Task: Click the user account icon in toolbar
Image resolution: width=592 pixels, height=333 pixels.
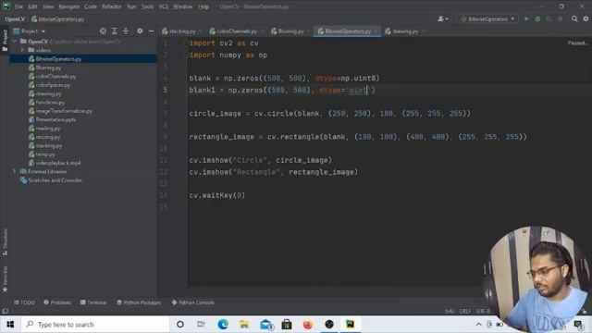Action: [x=442, y=18]
